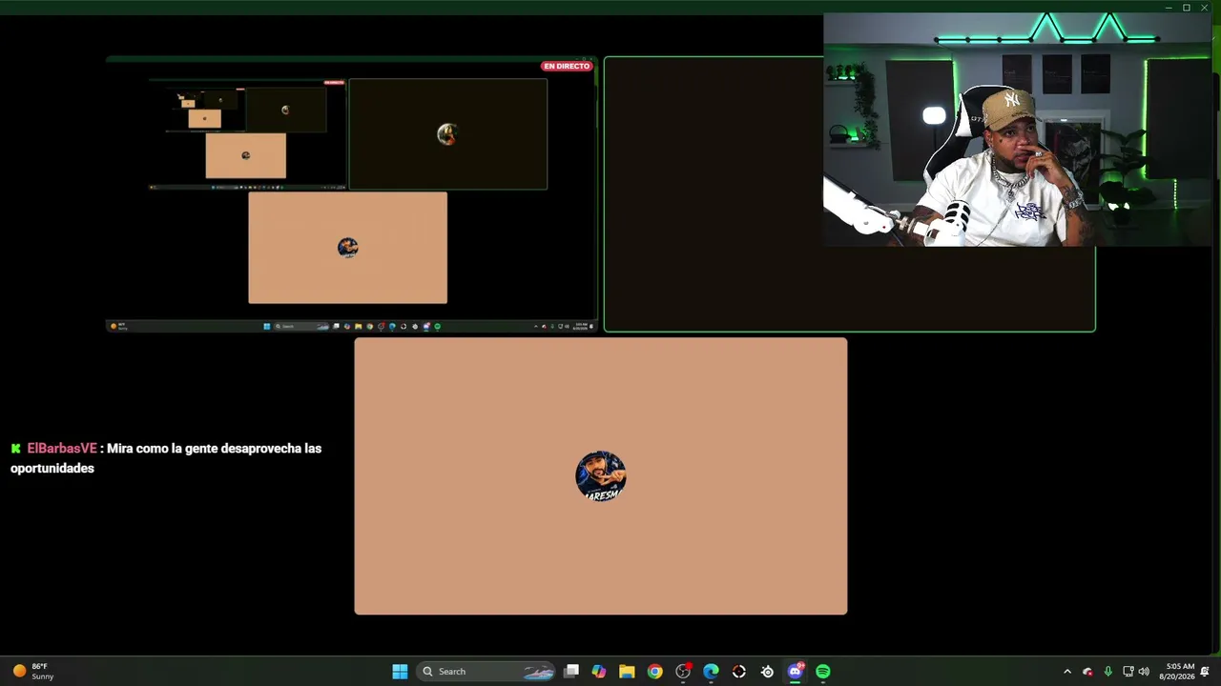Maximize the call window
1221x686 pixels.
point(1187,8)
